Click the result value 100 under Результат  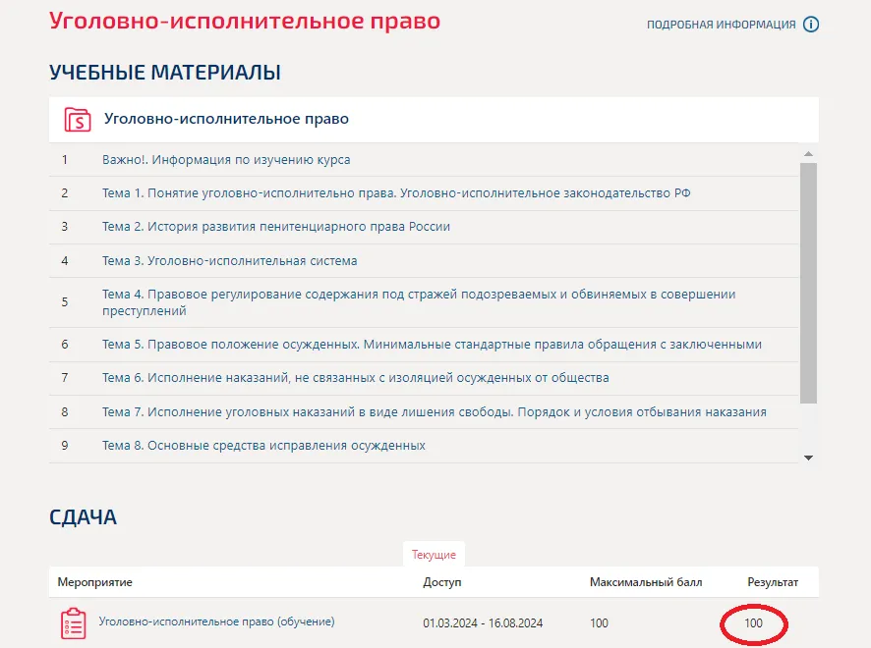[x=754, y=623]
